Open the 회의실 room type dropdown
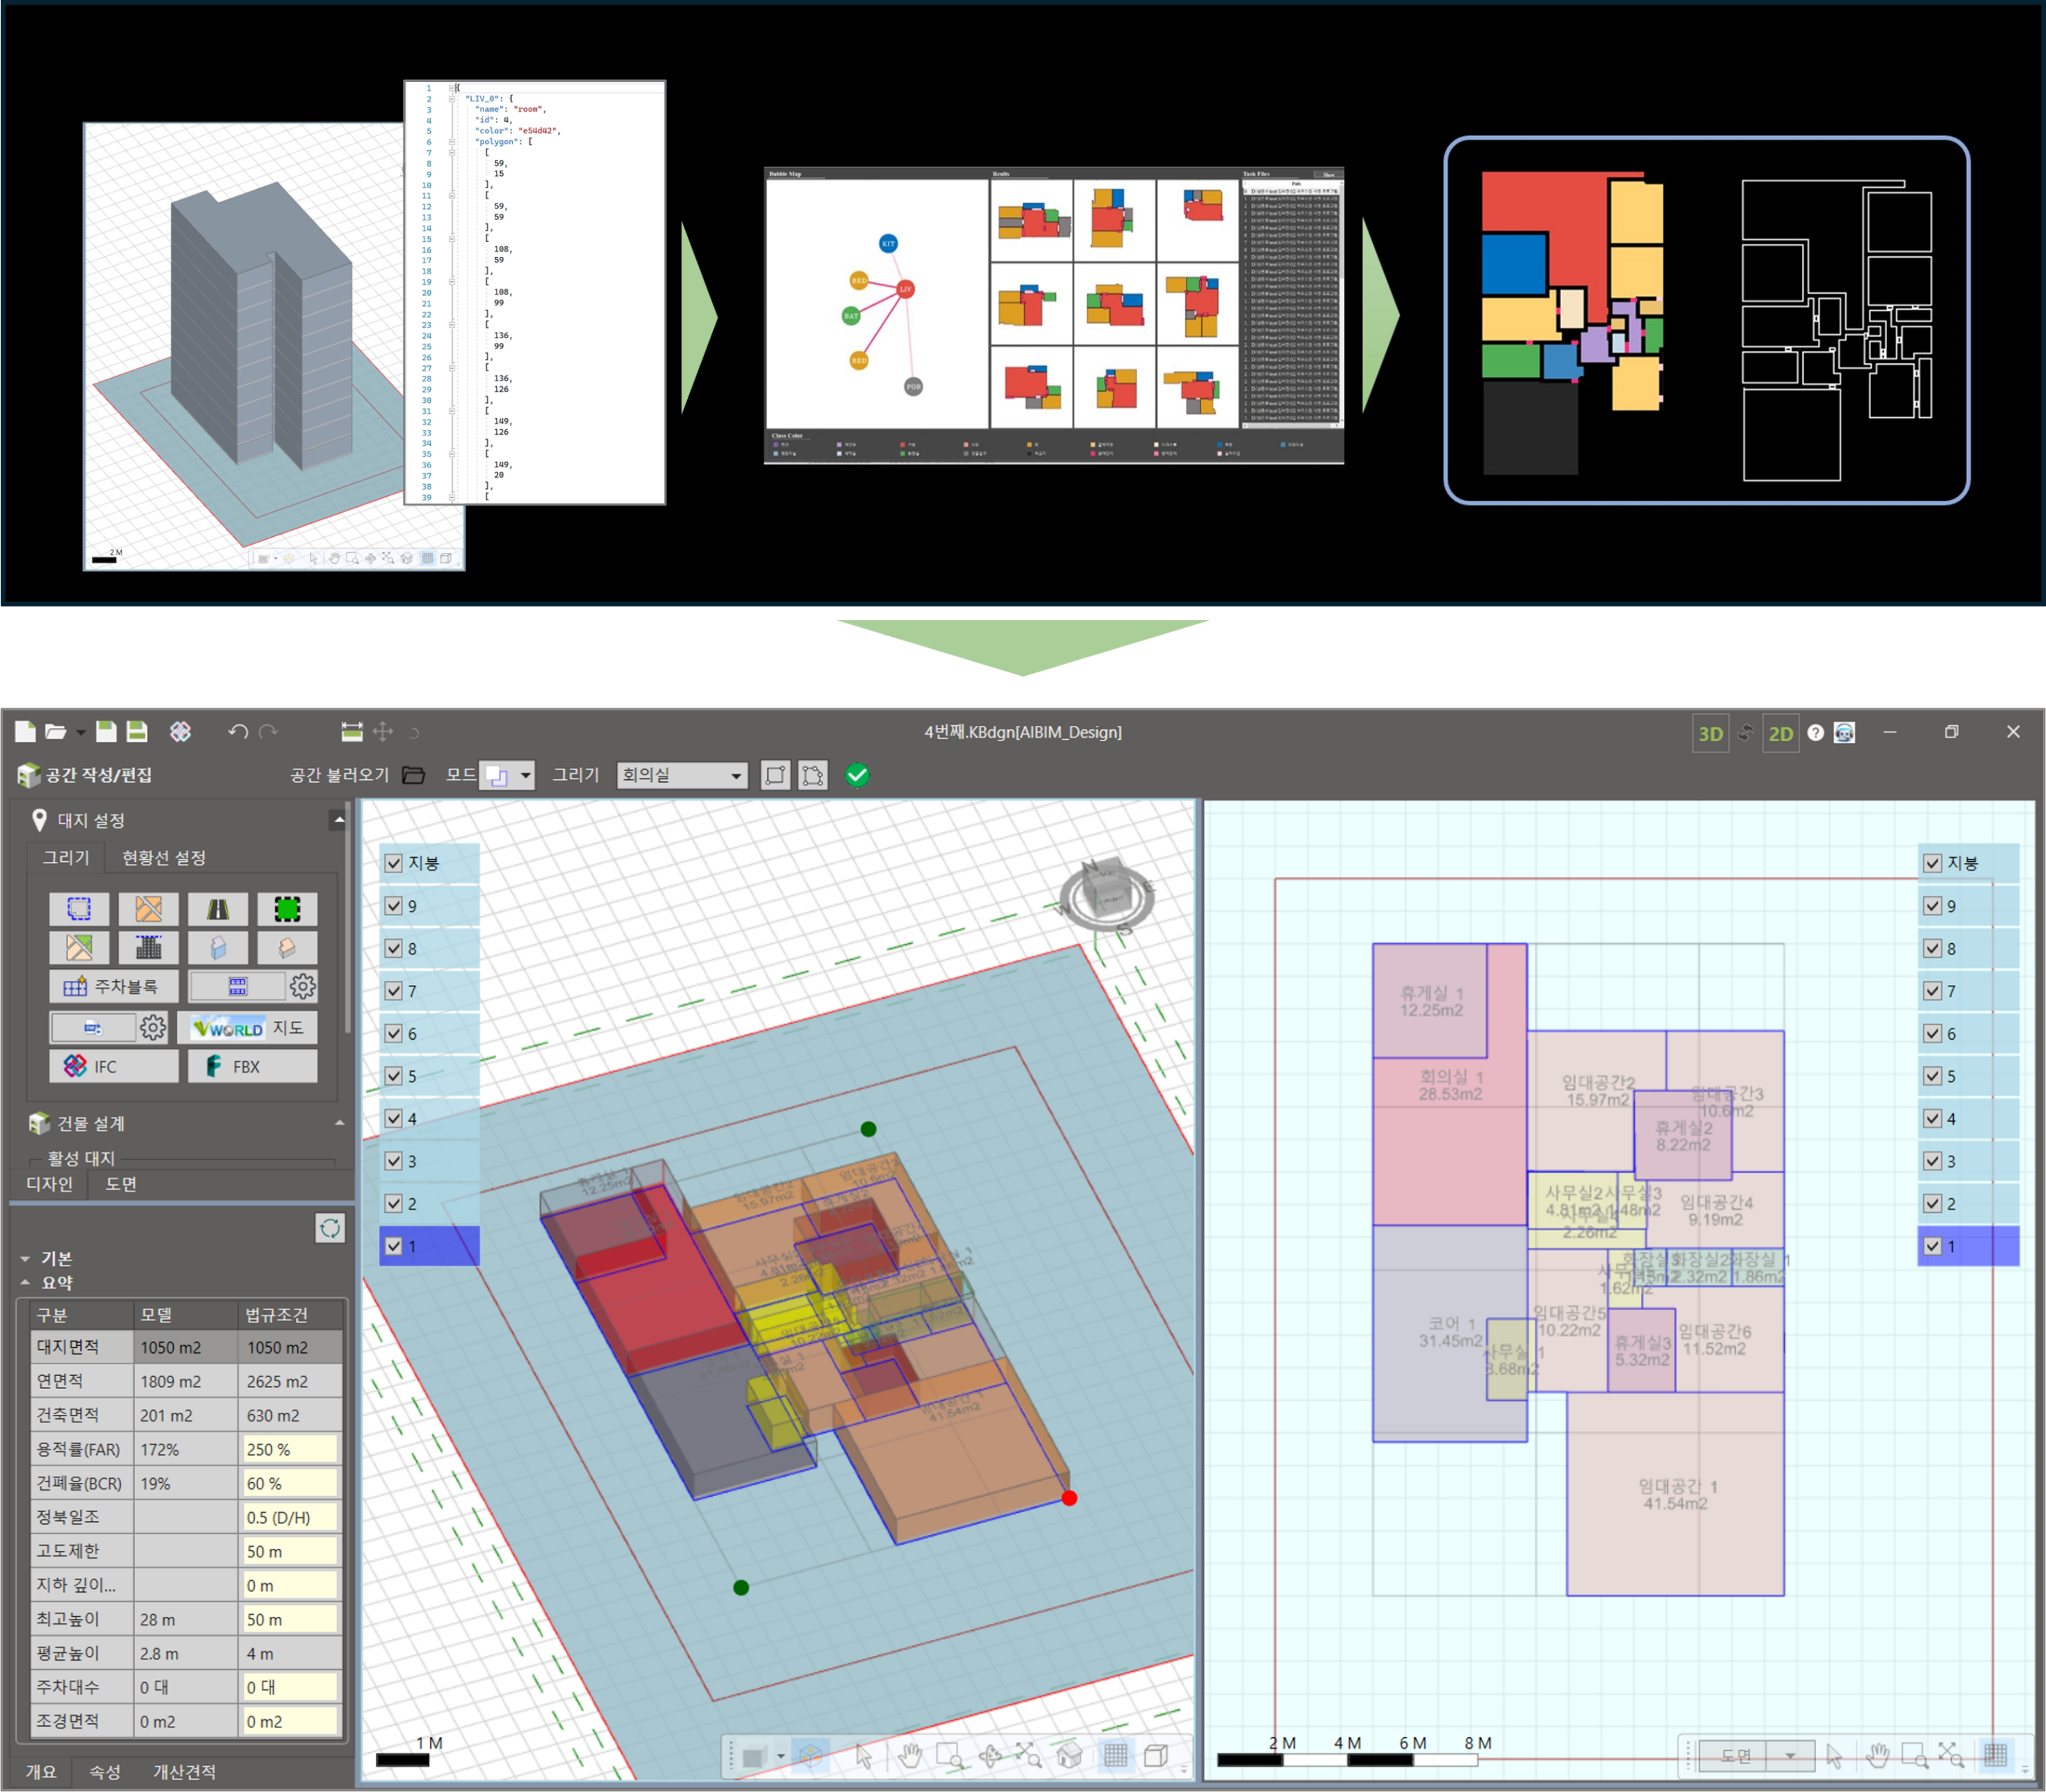2046x1792 pixels. click(x=736, y=776)
